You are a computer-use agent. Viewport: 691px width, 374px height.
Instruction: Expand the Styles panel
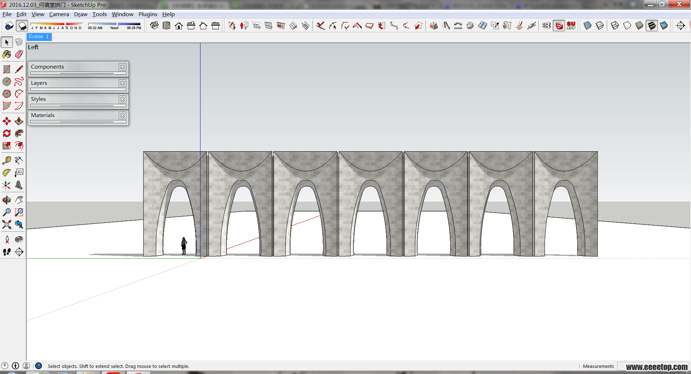(x=74, y=99)
